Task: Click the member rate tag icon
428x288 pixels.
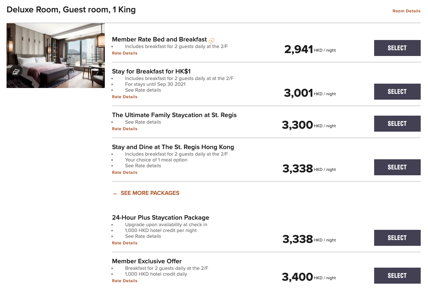Action: (211, 41)
